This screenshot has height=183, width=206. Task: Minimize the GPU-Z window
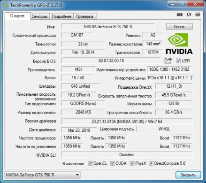coord(173,4)
